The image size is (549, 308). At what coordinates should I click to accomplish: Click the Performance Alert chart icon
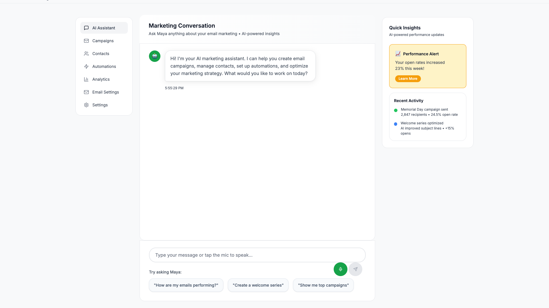point(398,53)
